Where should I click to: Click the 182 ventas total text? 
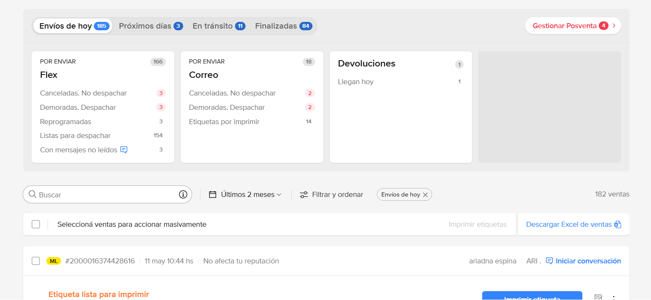pos(612,194)
